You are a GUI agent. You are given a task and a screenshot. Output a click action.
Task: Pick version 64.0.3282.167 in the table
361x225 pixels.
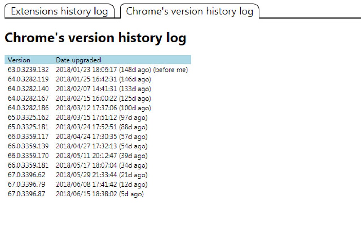tap(28, 98)
